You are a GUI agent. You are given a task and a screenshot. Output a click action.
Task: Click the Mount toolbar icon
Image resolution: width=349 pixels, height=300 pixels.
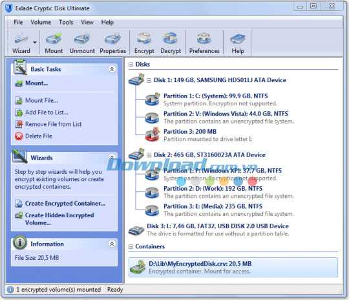point(54,39)
